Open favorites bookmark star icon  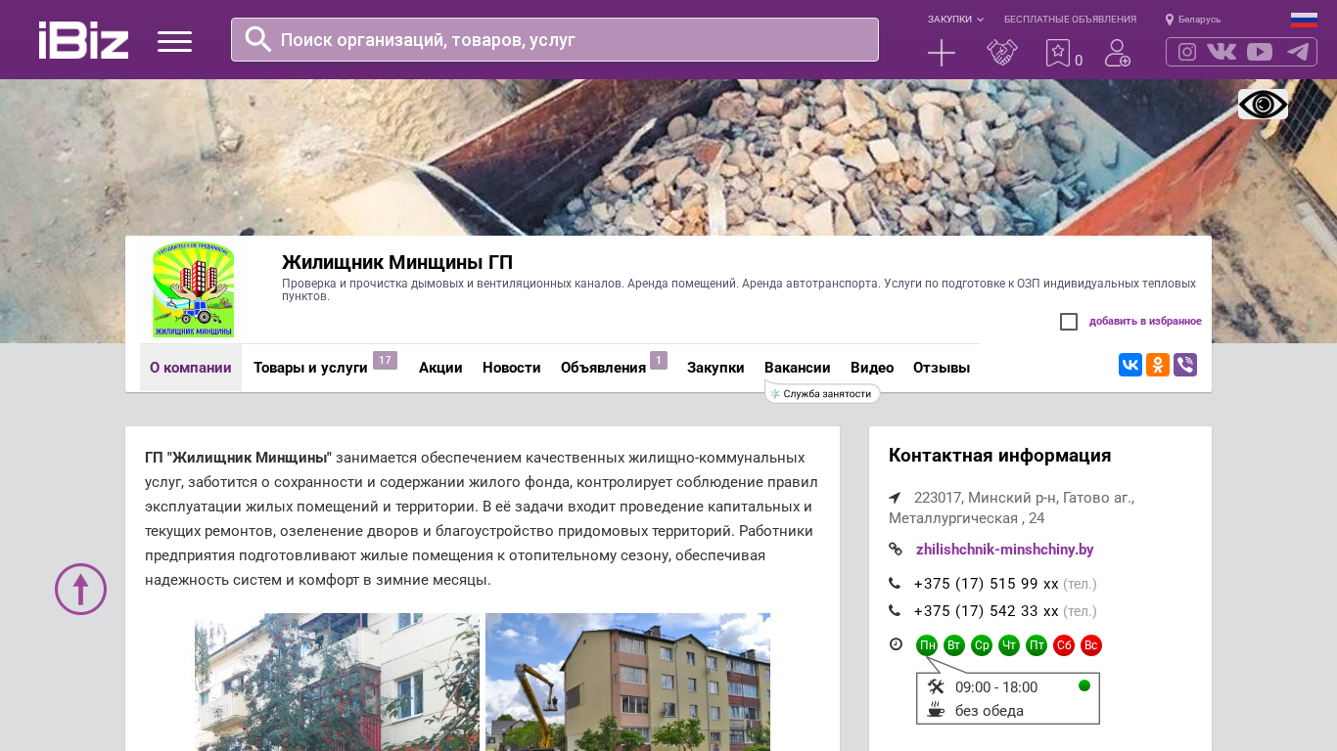pos(1058,53)
